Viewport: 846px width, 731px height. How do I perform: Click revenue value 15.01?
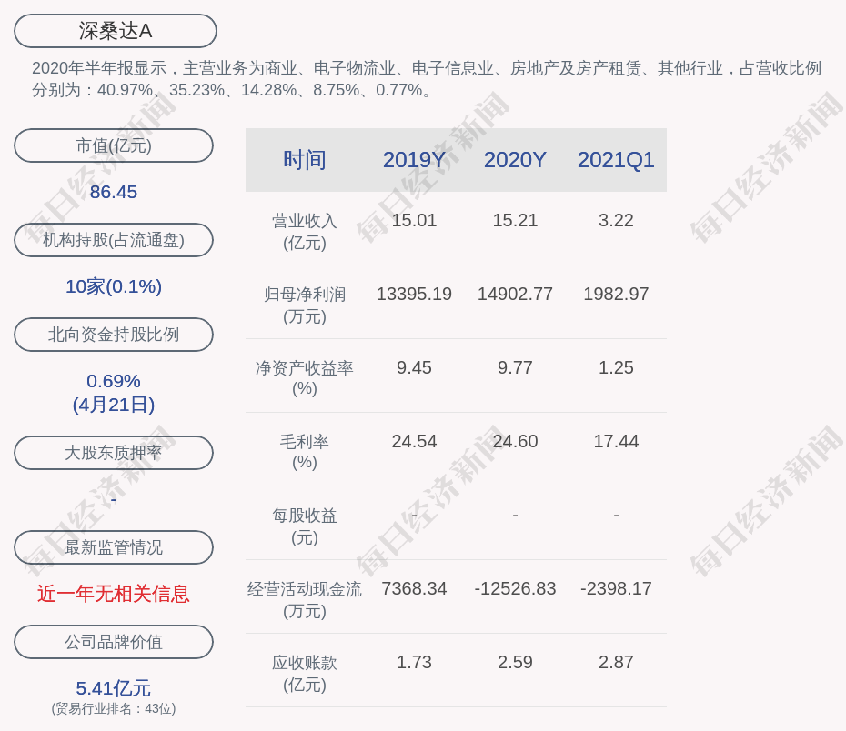point(414,221)
